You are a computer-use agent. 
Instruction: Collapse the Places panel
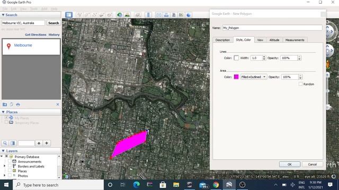3,112
